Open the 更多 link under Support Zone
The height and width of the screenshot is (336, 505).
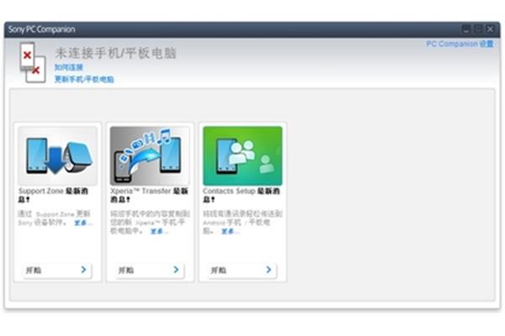[82, 223]
